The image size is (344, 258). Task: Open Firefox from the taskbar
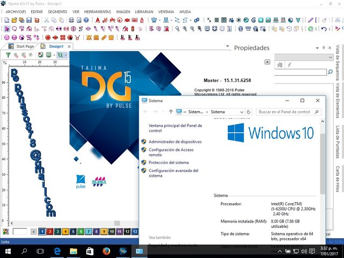pyautogui.click(x=106, y=251)
